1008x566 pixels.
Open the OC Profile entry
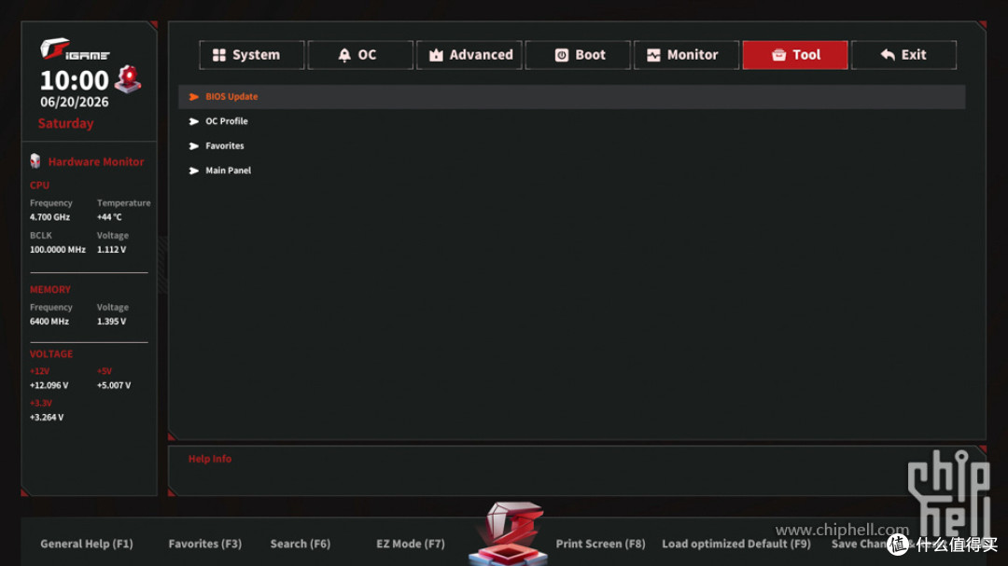(x=571, y=121)
